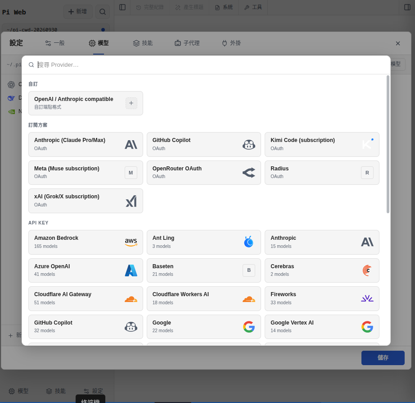Select Anthropic (Claude Pro/Max) OAuth provider
Screen dimensions: 415x403
(x=86, y=145)
